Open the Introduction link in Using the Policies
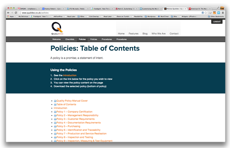 tap(70, 76)
